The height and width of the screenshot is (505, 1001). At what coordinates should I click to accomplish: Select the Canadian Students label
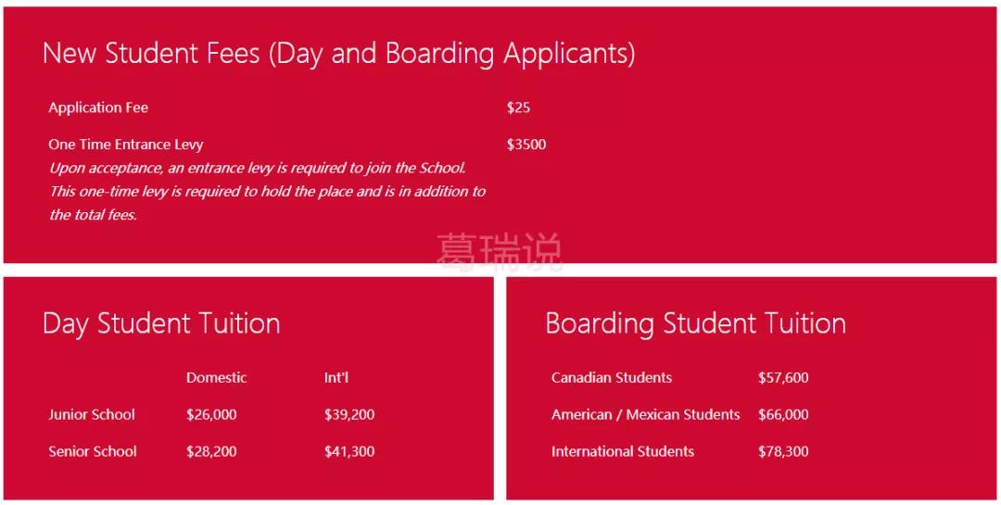[612, 378]
